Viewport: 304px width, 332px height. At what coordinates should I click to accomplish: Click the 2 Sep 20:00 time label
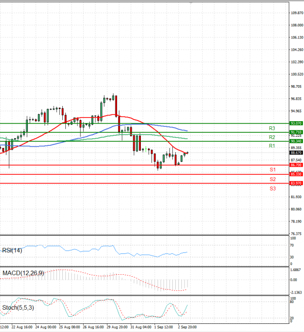[187, 327]
